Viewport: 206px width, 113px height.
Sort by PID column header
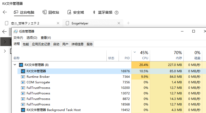tap(125, 56)
